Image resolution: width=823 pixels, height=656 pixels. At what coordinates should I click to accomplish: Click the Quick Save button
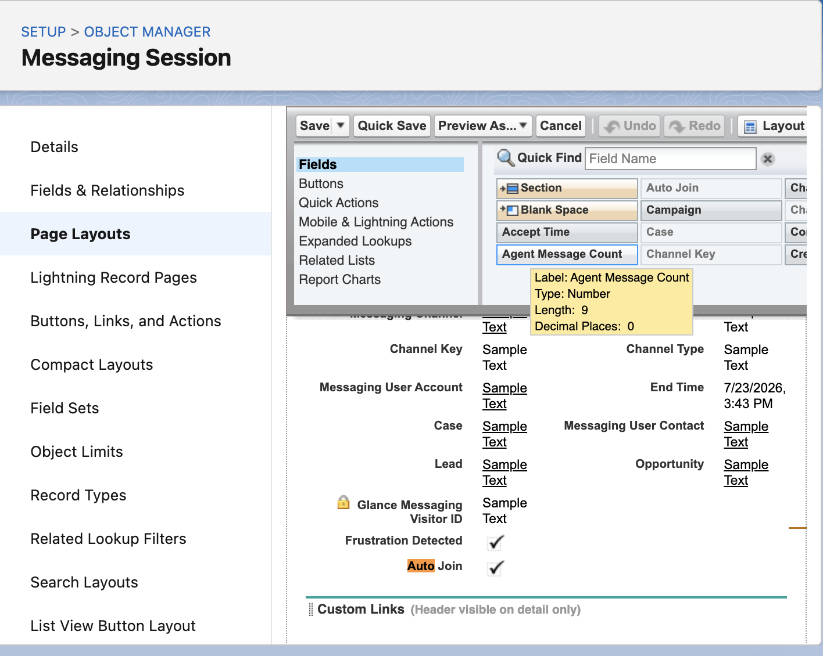click(392, 126)
